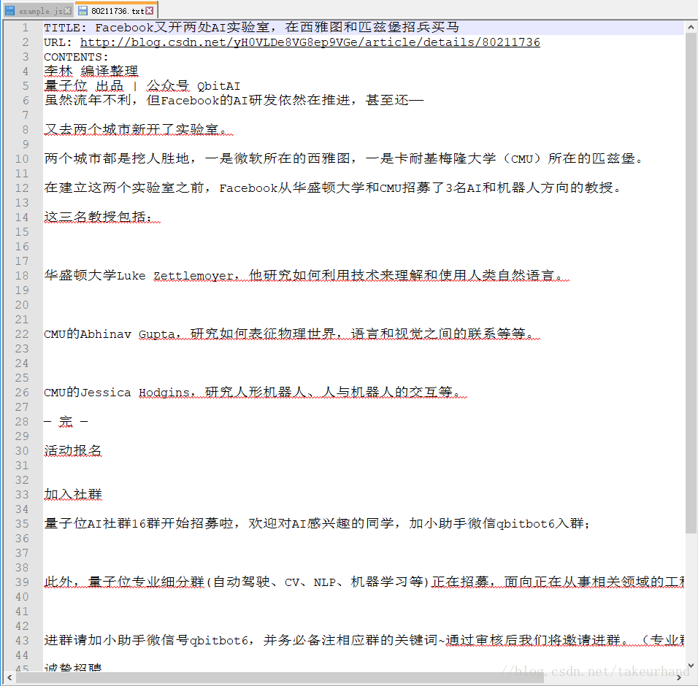Click line number 10 in the margin
This screenshot has height=686, width=698.
click(x=22, y=159)
